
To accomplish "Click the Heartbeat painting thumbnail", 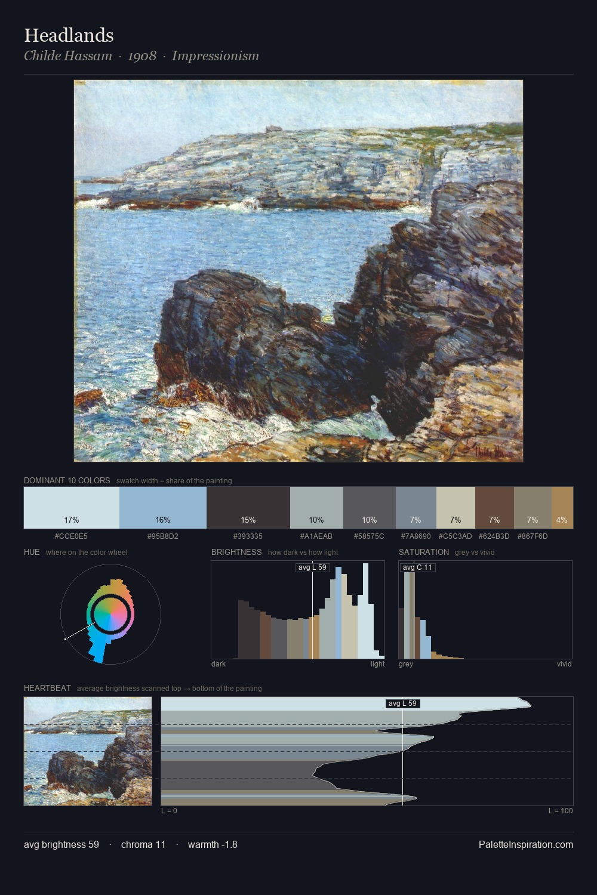I will (88, 751).
